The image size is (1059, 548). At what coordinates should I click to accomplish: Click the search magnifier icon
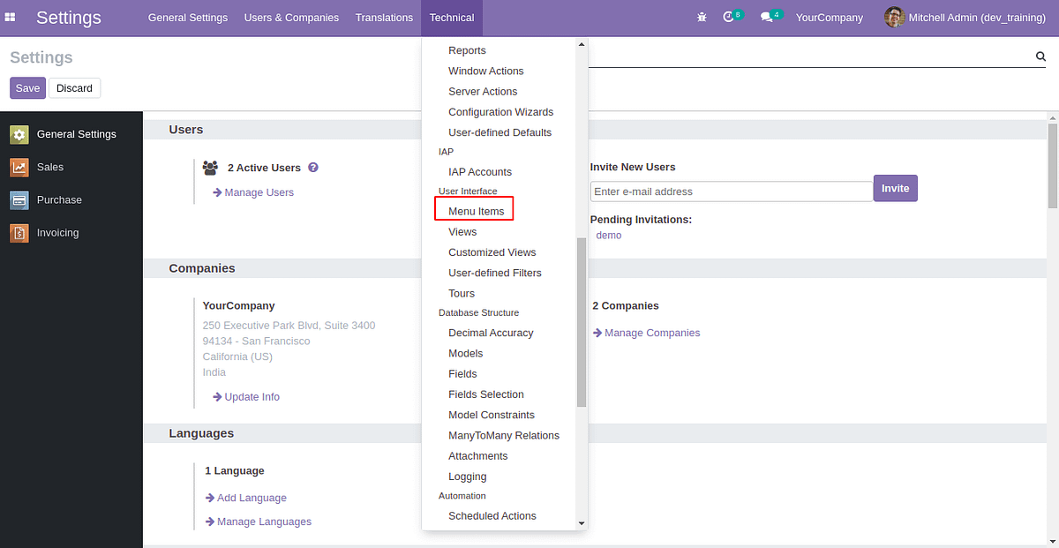(x=1040, y=56)
